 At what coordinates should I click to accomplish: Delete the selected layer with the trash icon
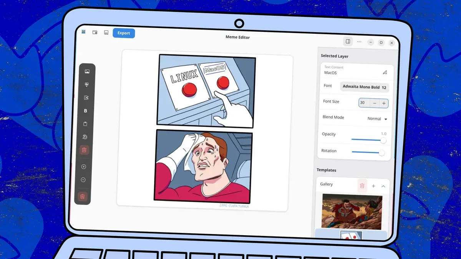85,150
